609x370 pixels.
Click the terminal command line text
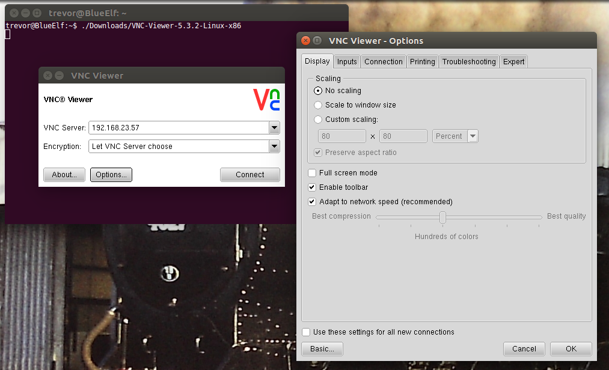point(123,26)
